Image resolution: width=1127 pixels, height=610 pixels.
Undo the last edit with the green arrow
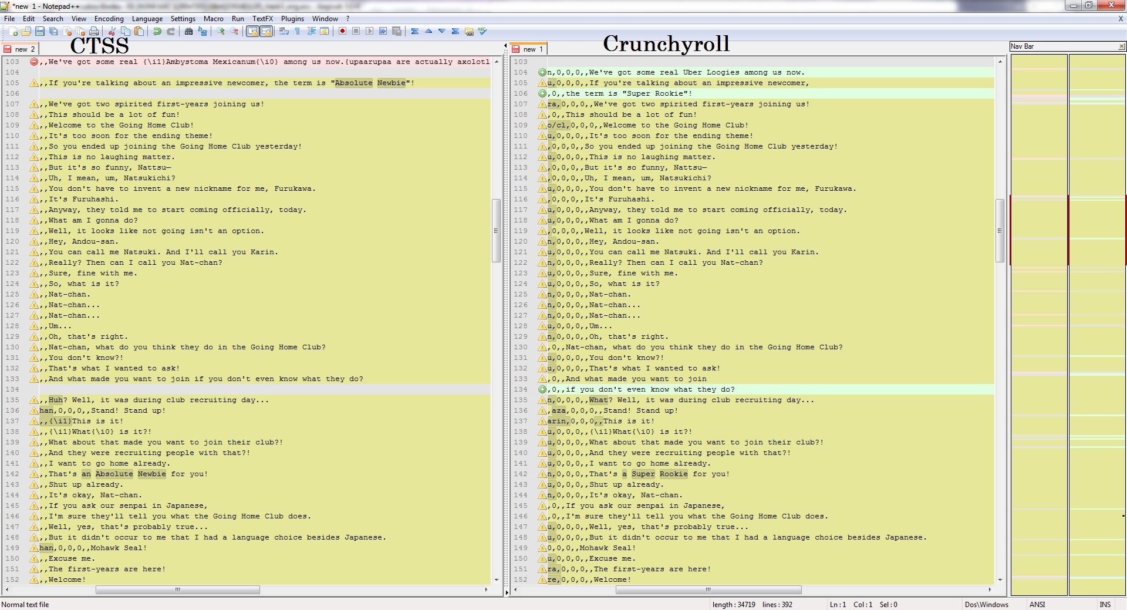pyautogui.click(x=157, y=31)
